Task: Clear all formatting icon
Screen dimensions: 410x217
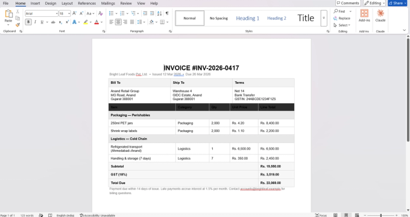Action: click(x=101, y=13)
